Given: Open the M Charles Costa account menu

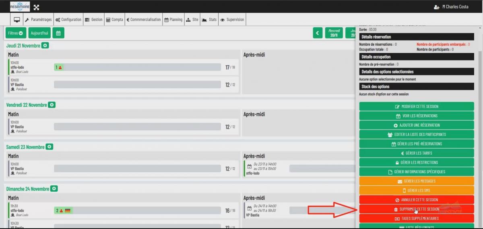Looking at the screenshot, I should tap(455, 7).
